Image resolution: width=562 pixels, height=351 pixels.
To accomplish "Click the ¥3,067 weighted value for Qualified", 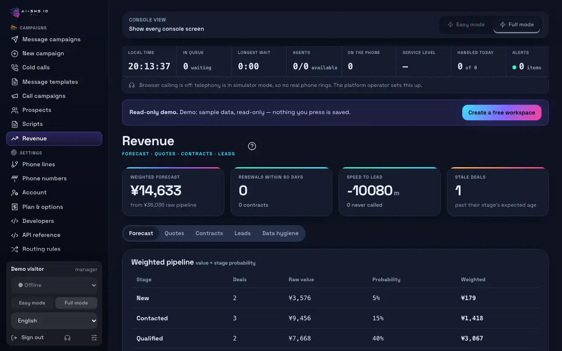I will point(472,339).
